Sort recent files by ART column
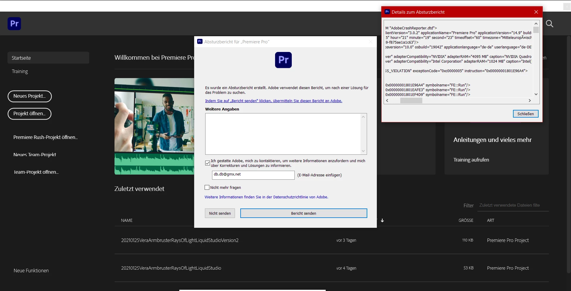571x291 pixels. 491,220
